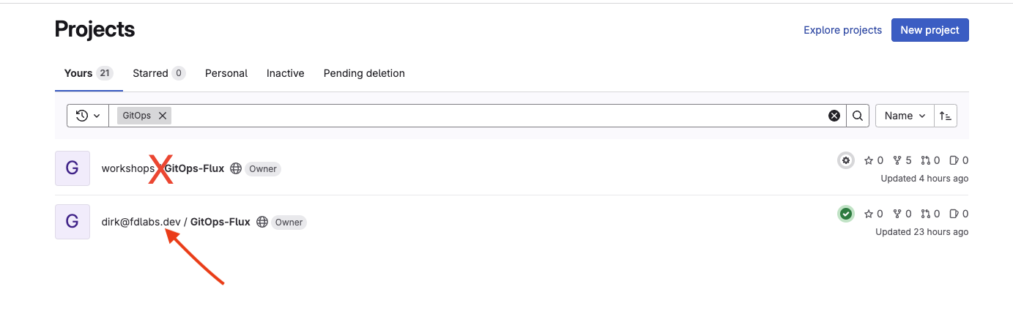Click the green passed pipeline status icon

[x=846, y=214]
